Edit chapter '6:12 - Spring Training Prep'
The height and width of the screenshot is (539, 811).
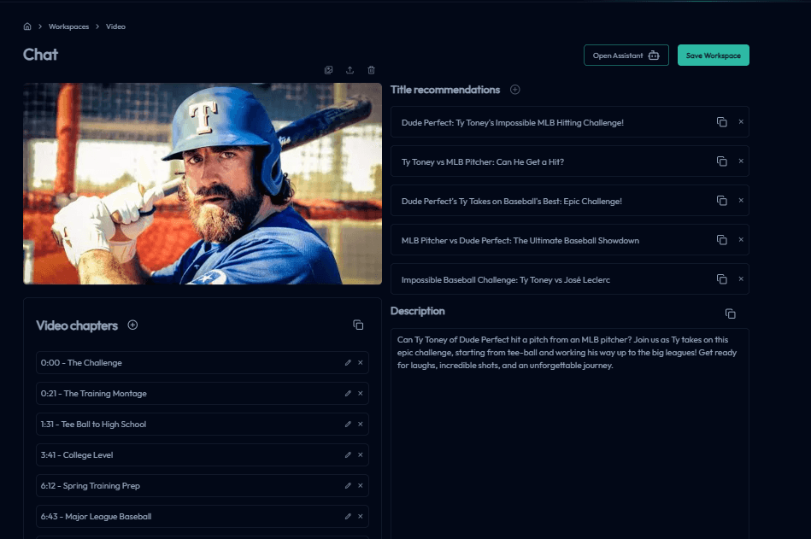[x=348, y=486]
